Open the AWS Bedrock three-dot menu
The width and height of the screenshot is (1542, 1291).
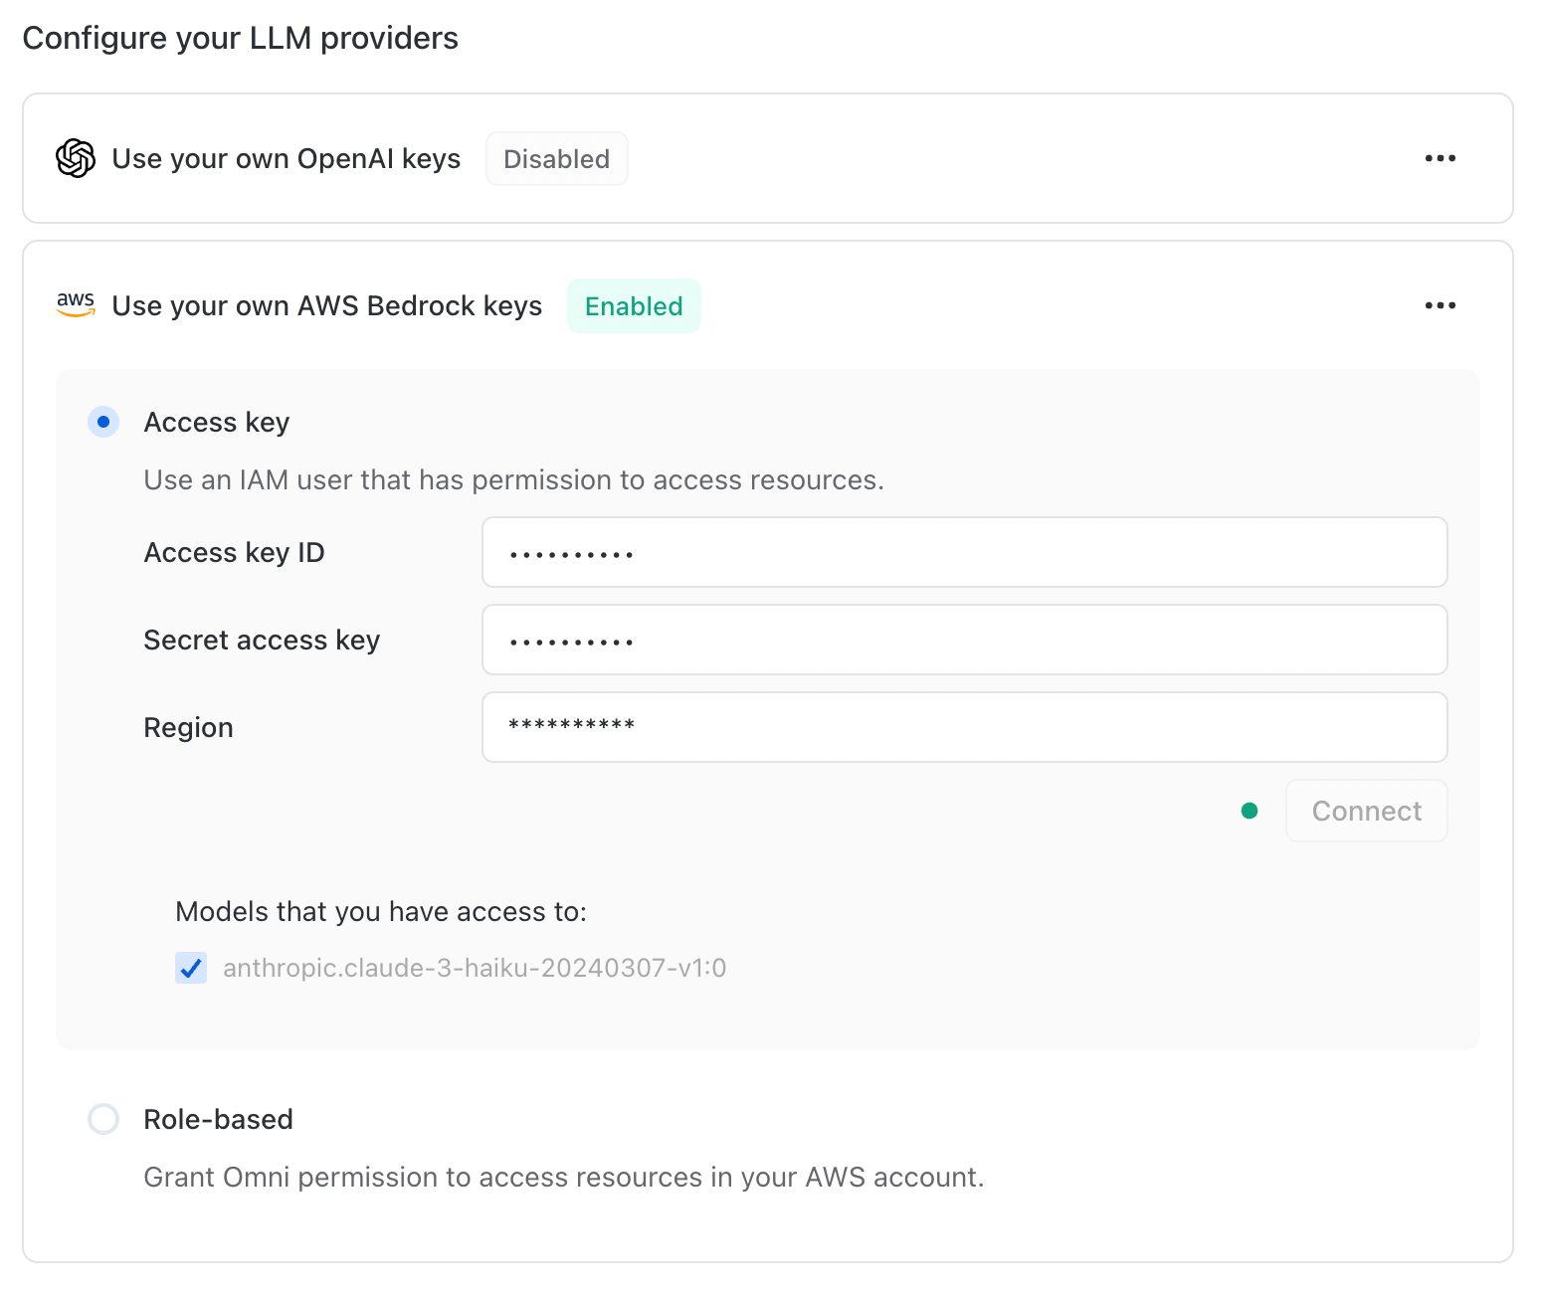click(x=1440, y=305)
